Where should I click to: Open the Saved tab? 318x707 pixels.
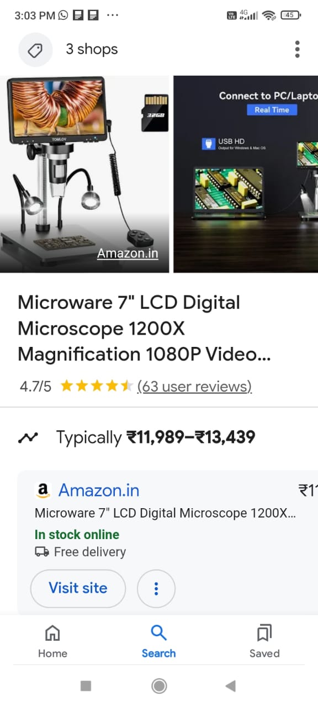pos(264,641)
